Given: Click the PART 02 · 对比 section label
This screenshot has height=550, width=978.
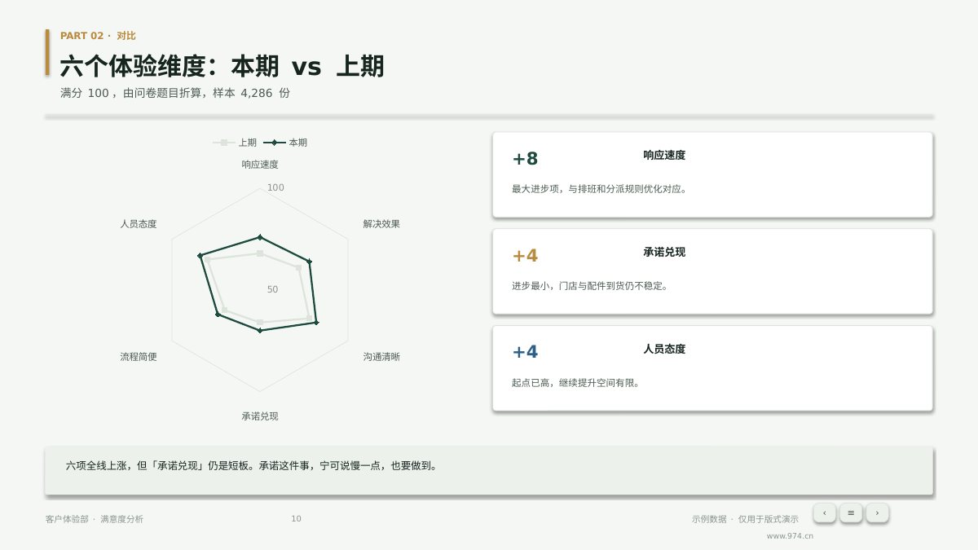Looking at the screenshot, I should [98, 36].
